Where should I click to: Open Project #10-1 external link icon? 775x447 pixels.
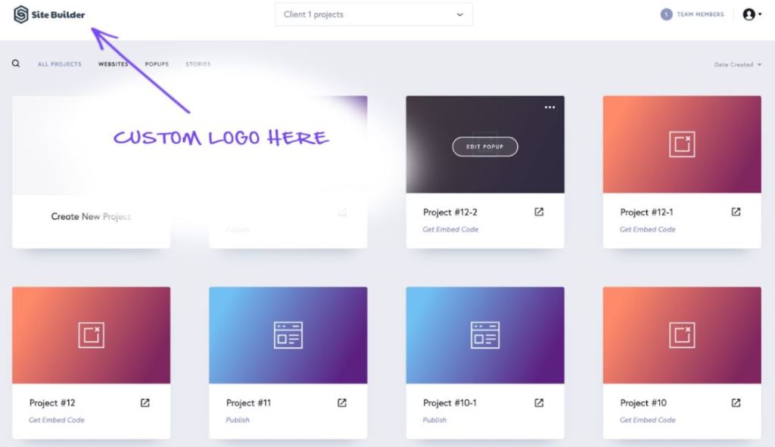coord(539,403)
